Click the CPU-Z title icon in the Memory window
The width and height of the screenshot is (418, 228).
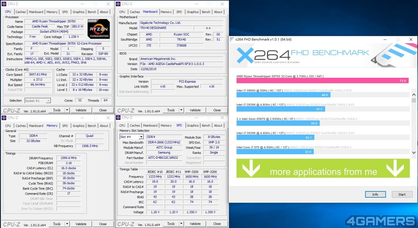point(4,118)
